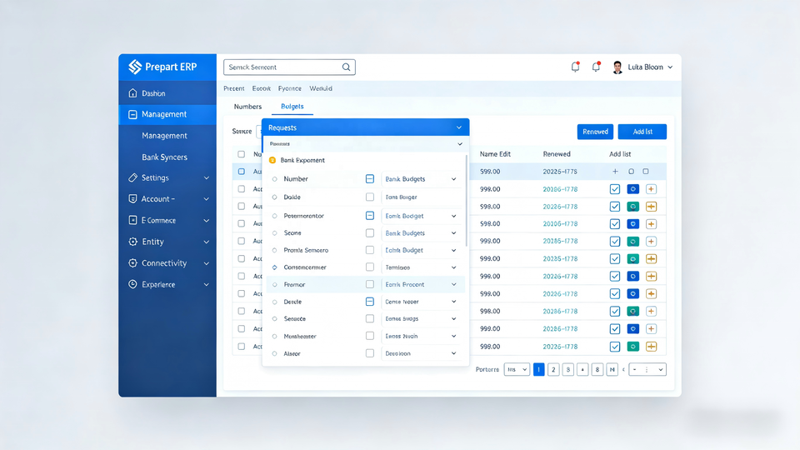Check the Scone row checkbox
Screen dimensions: 800x450
(x=370, y=233)
